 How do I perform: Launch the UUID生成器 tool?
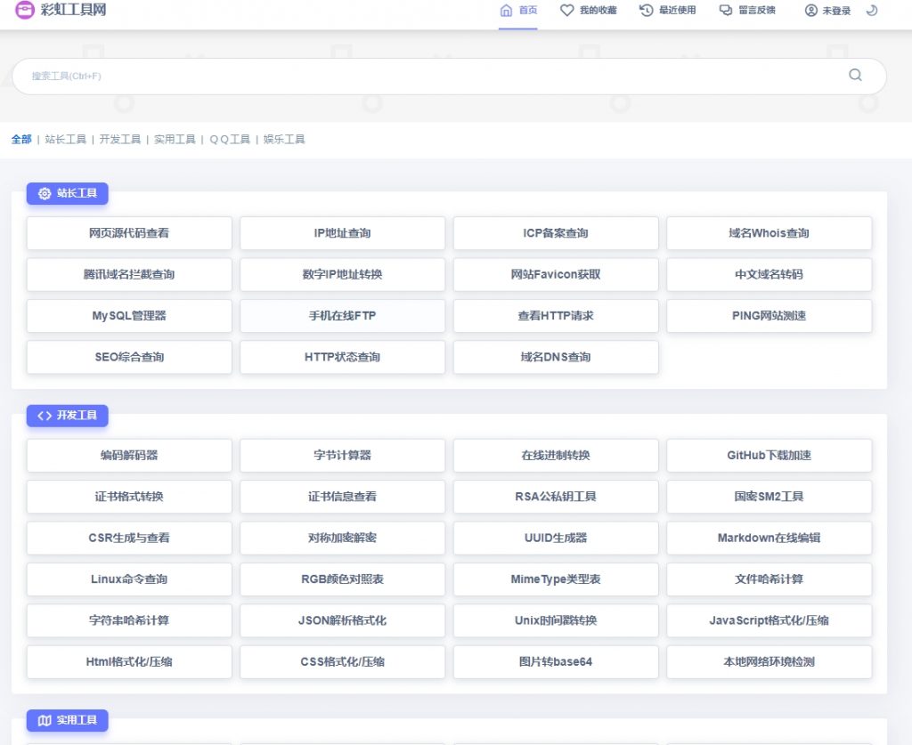click(x=556, y=539)
